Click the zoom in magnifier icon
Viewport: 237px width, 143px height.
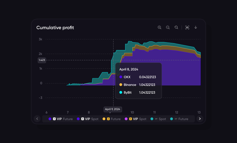160,27
